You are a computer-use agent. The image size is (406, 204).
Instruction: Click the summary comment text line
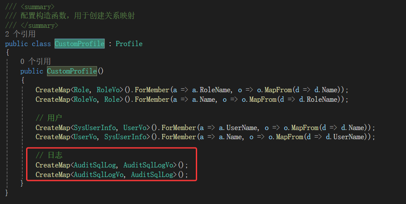[70, 16]
